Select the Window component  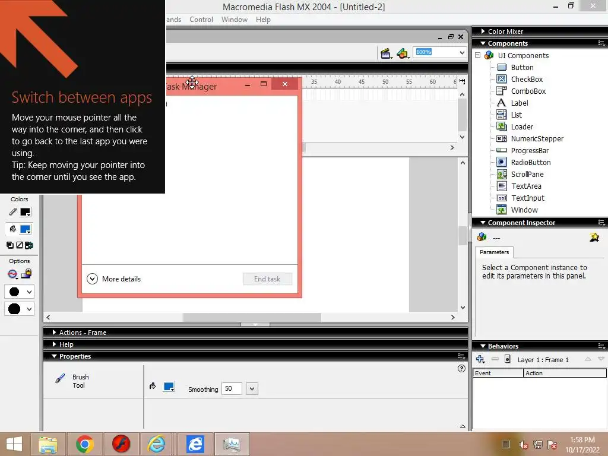(524, 210)
